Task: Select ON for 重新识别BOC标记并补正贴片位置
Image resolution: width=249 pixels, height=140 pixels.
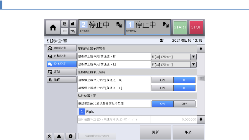Action: (163, 104)
